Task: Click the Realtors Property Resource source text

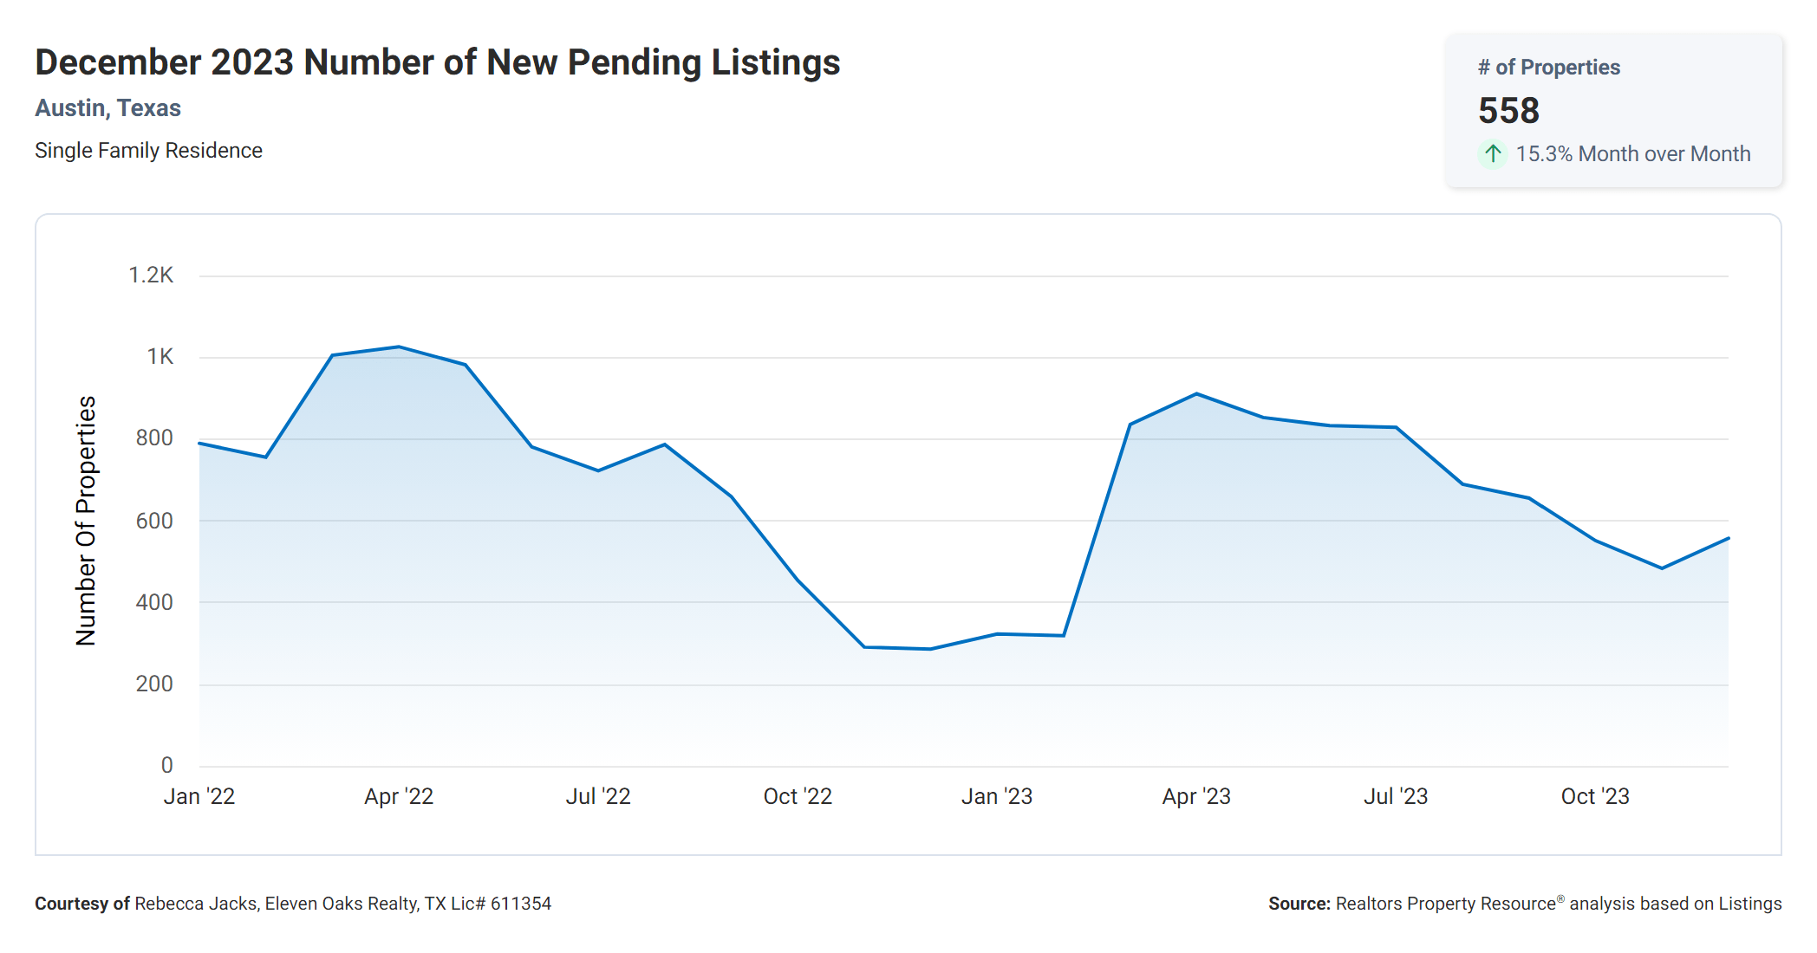Action: (1524, 904)
